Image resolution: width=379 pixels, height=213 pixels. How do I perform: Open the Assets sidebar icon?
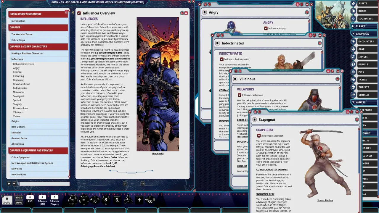353,3
